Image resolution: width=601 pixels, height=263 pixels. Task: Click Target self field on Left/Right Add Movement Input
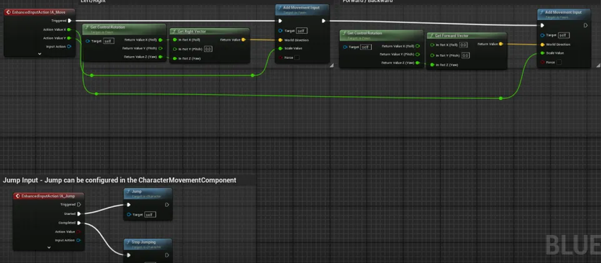pyautogui.click(x=302, y=31)
